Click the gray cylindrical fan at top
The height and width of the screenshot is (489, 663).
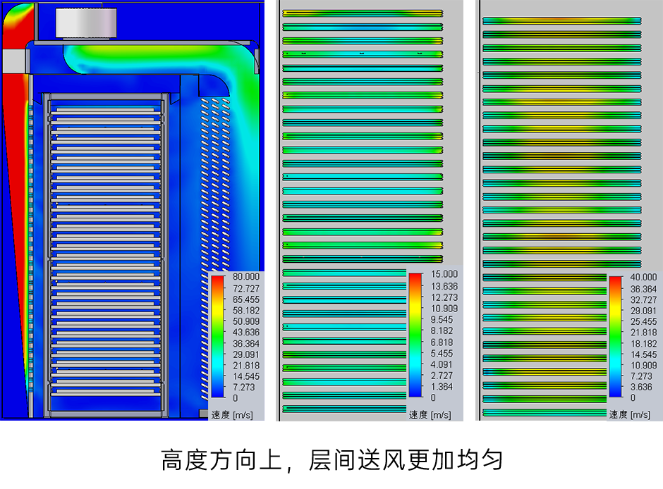[x=83, y=23]
